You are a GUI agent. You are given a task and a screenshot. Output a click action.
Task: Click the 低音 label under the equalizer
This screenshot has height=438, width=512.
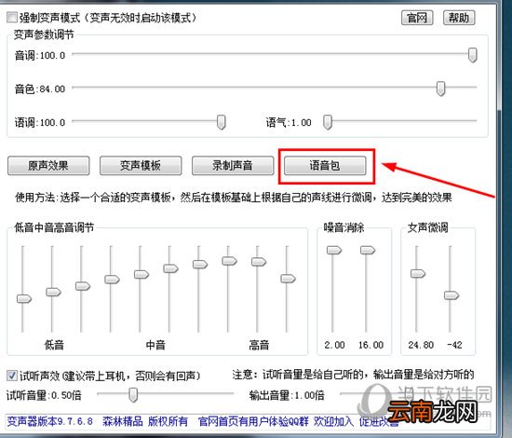(x=54, y=345)
